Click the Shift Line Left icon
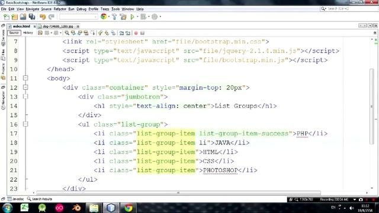 (x=121, y=33)
